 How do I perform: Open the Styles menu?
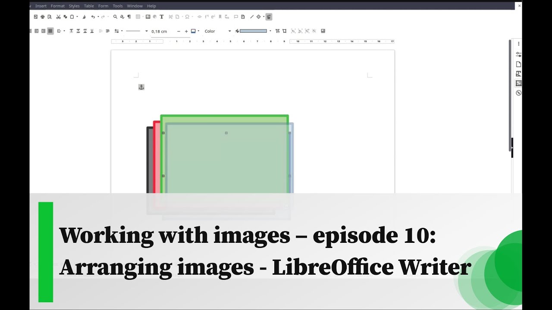[x=74, y=6]
